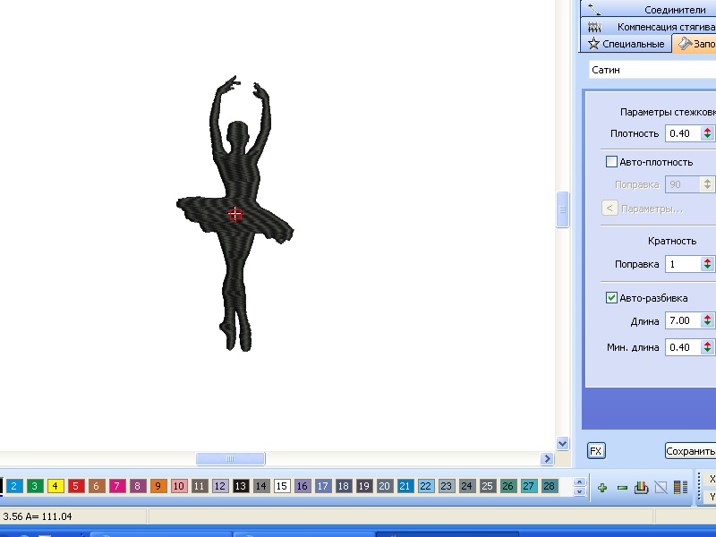
Task: Click the Плотность spinner arrows
Action: point(707,133)
